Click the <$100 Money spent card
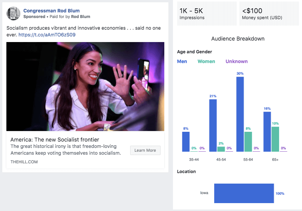Screen dimensions: 302x211 pos(269,14)
